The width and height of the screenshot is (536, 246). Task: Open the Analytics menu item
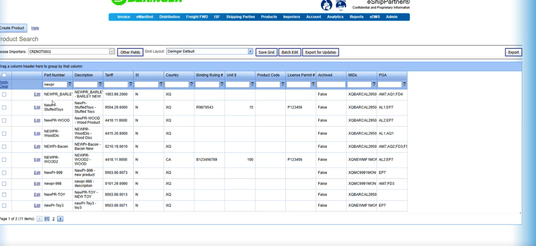(x=335, y=17)
